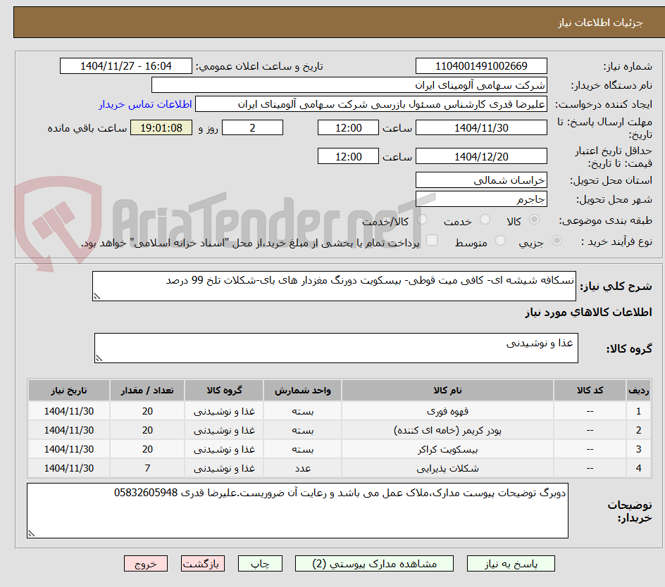Click the پاسخ به نیاز button
This screenshot has height=587, width=665.
pos(511,564)
